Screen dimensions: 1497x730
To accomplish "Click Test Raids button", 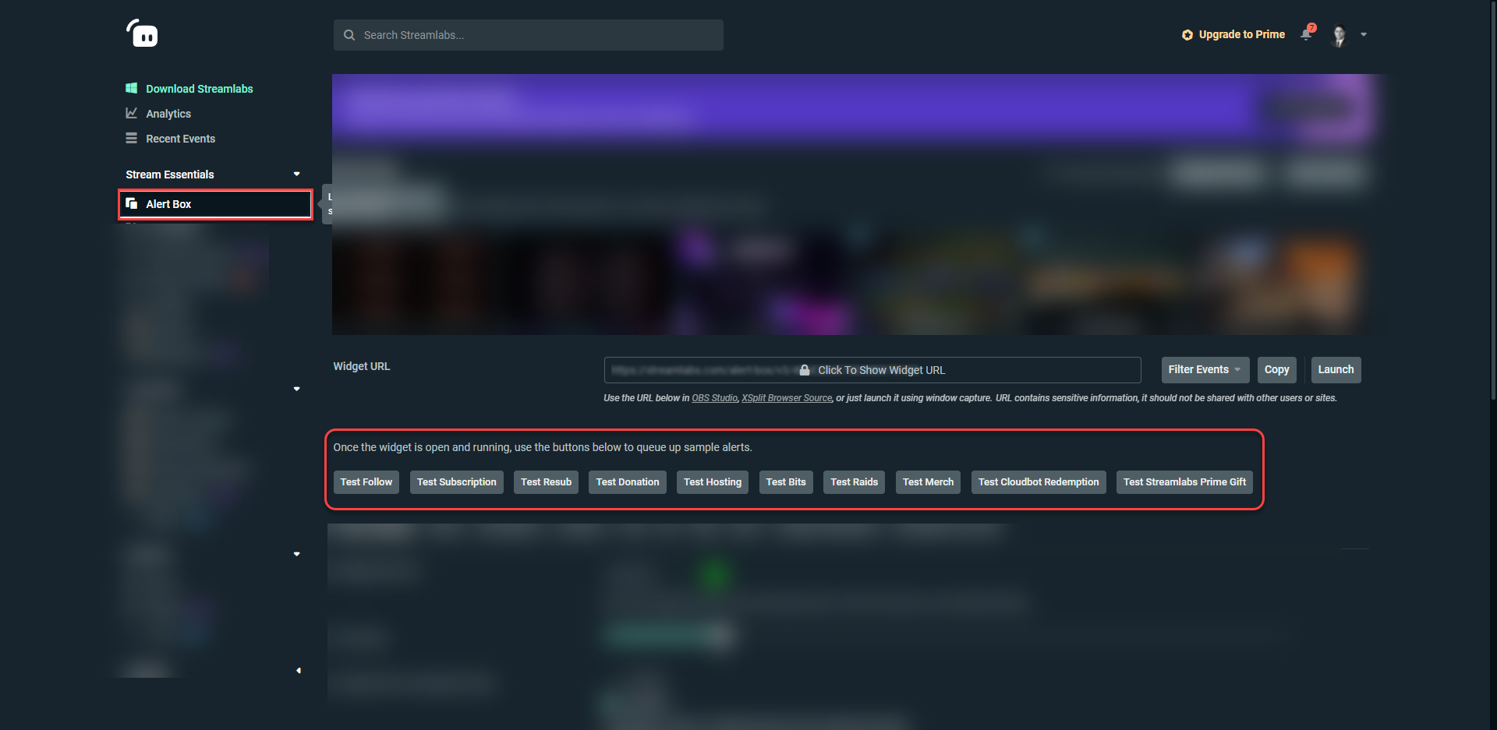I will 855,482.
